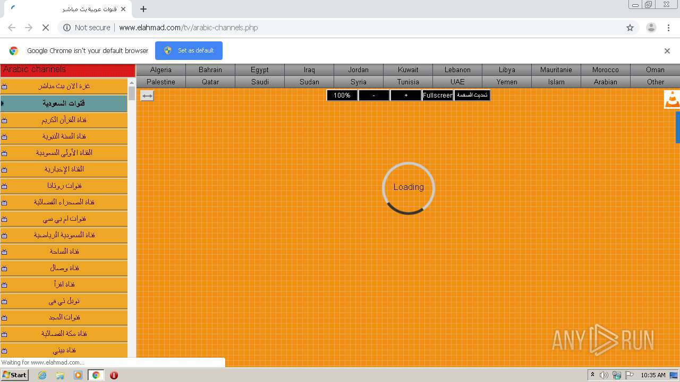The width and height of the screenshot is (680, 382).
Task: Open the Mauritanie channels tab
Action: pos(556,70)
